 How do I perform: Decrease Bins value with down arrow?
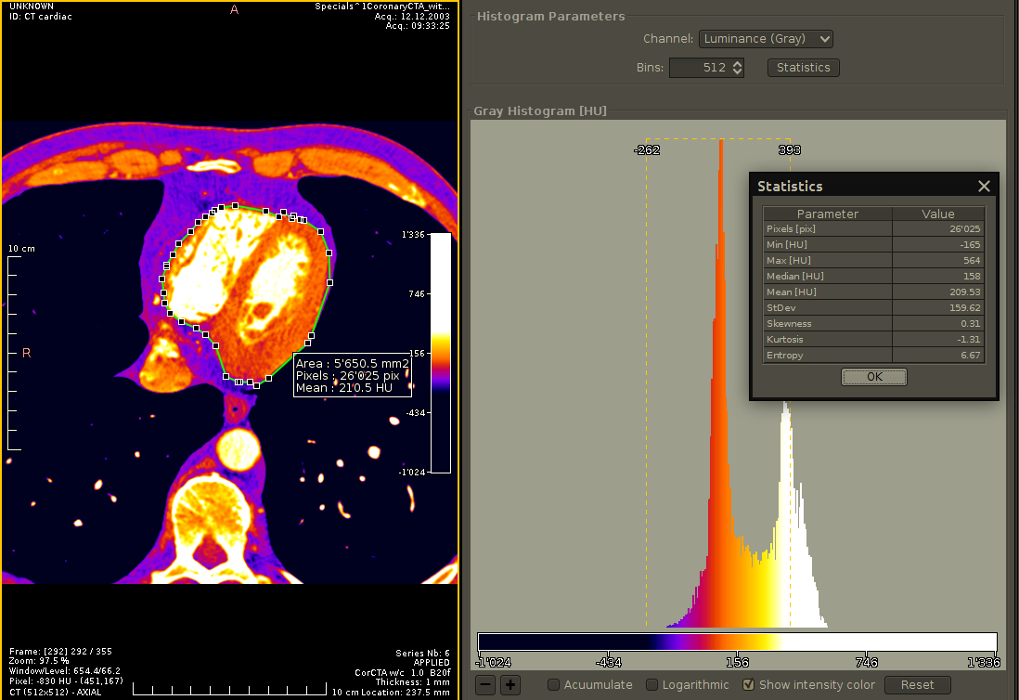pos(737,71)
